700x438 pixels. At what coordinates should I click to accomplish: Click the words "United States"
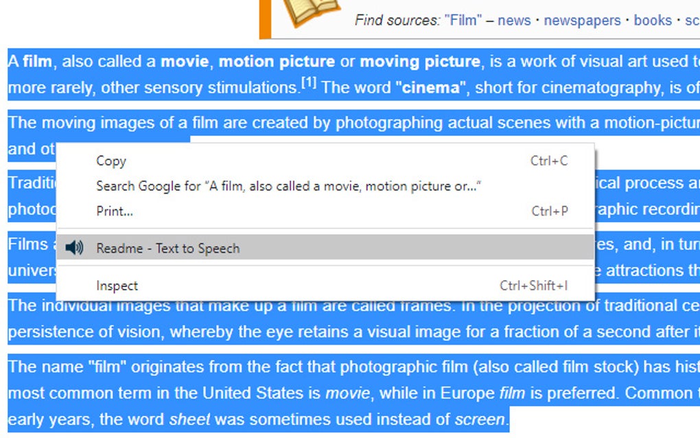(272, 393)
